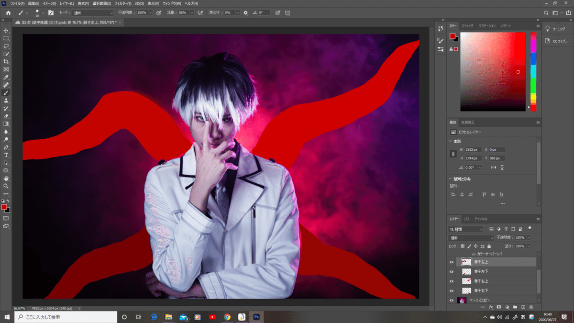The height and width of the screenshot is (323, 574).
Task: Click flip horizontal icon in properties
Action: click(x=494, y=167)
